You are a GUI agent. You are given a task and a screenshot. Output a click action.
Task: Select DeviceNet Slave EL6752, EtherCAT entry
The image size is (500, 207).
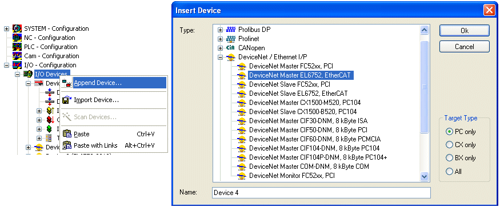click(x=298, y=94)
